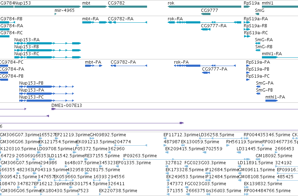Select EST GH09892.5prime
The height and width of the screenshot is (196, 298).
point(92,139)
